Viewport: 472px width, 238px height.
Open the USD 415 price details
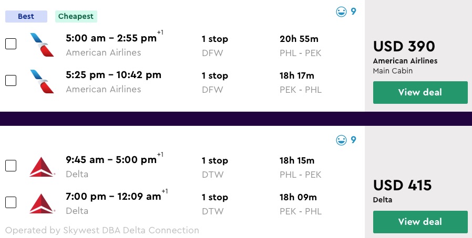[x=402, y=186]
